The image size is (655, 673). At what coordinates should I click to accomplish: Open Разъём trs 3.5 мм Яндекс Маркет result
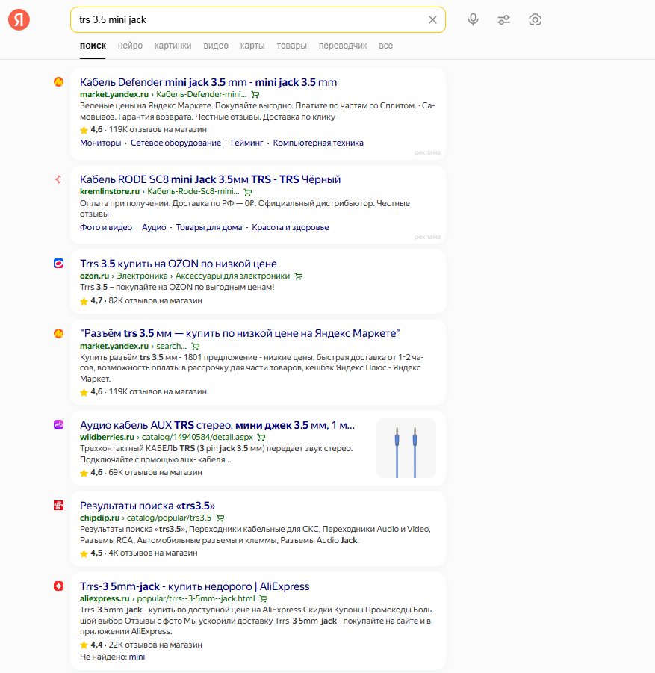pos(240,333)
